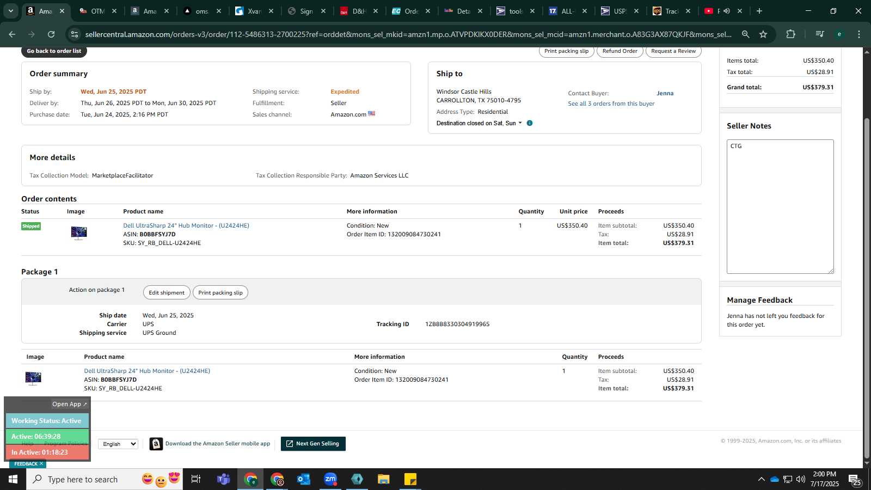This screenshot has height=490, width=871.
Task: Open Sticky Notes from the taskbar
Action: [x=410, y=479]
